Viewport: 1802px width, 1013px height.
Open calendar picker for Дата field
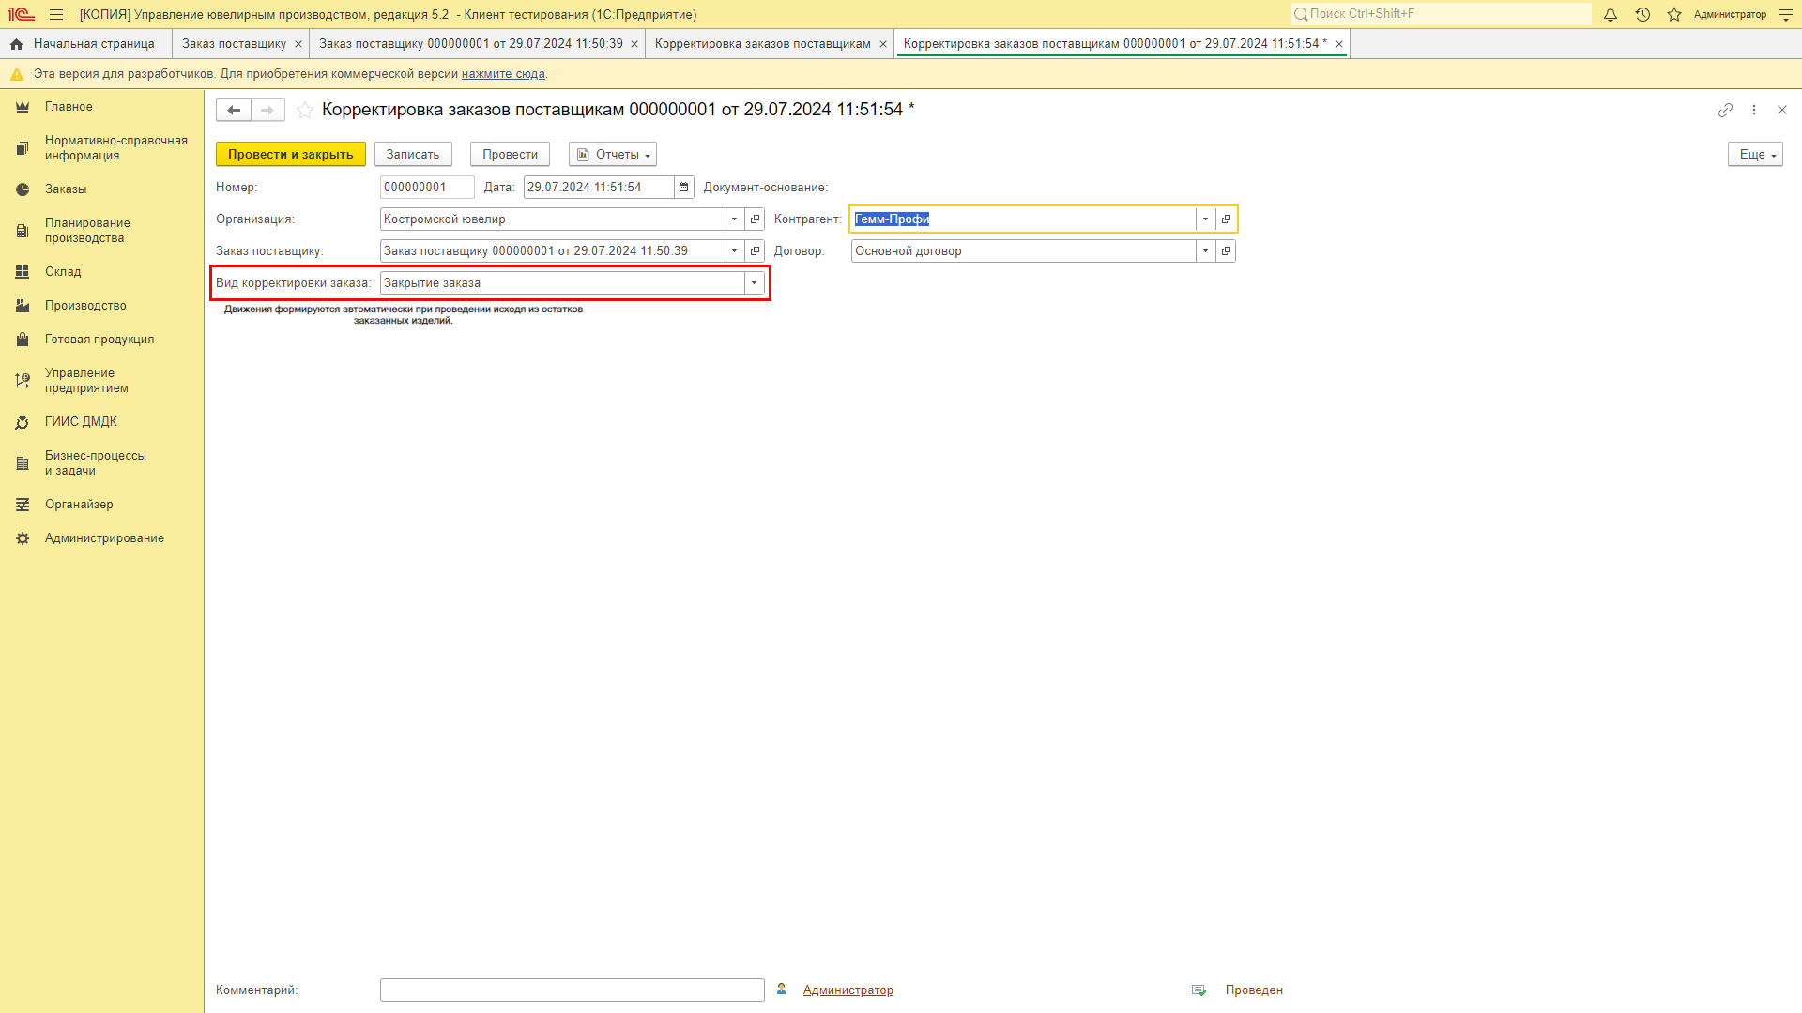click(x=684, y=188)
